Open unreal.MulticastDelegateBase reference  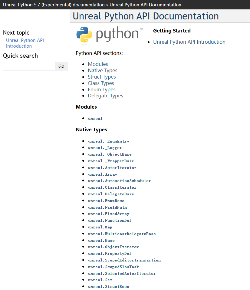(x=122, y=234)
